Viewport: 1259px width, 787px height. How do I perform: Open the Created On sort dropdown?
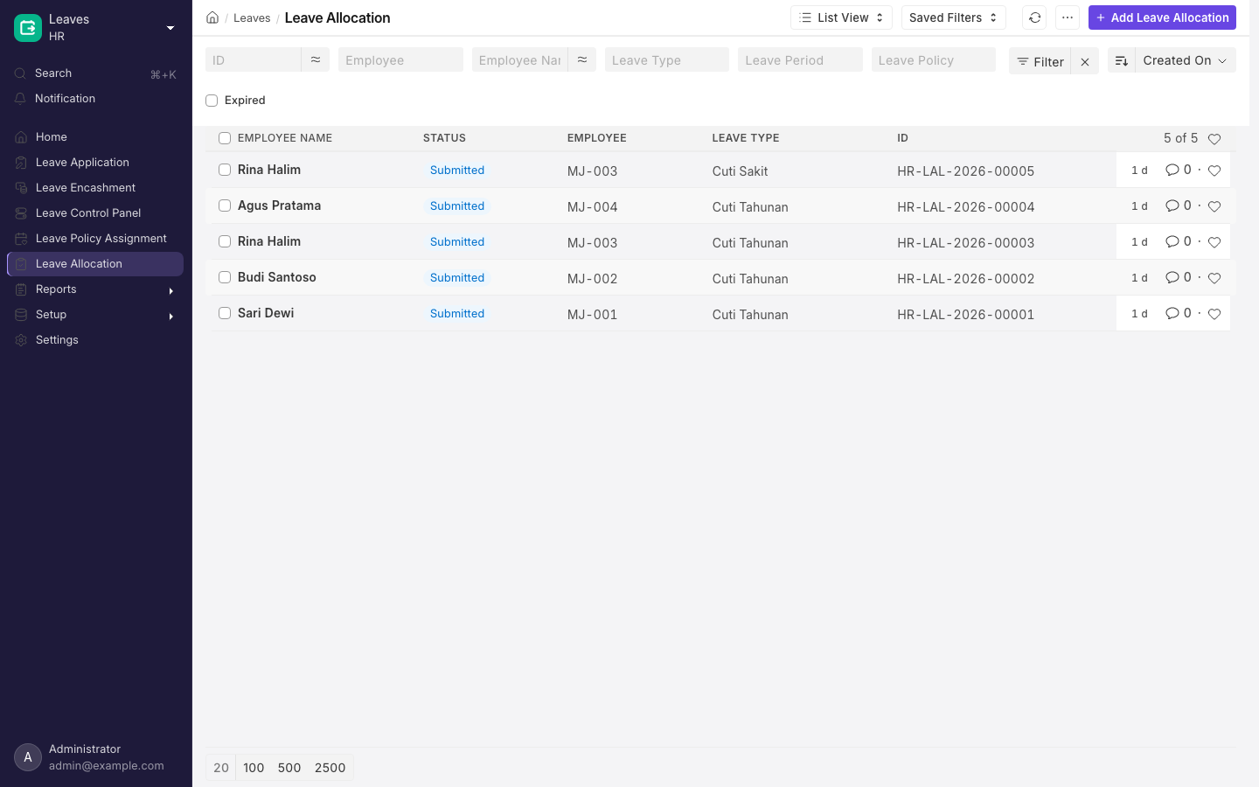coord(1185,60)
